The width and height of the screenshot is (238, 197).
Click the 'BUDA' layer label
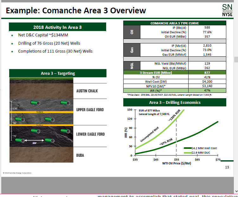point(80,155)
